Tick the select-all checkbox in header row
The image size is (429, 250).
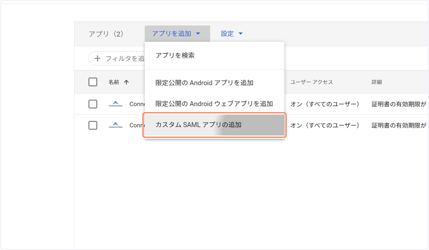[x=93, y=82]
